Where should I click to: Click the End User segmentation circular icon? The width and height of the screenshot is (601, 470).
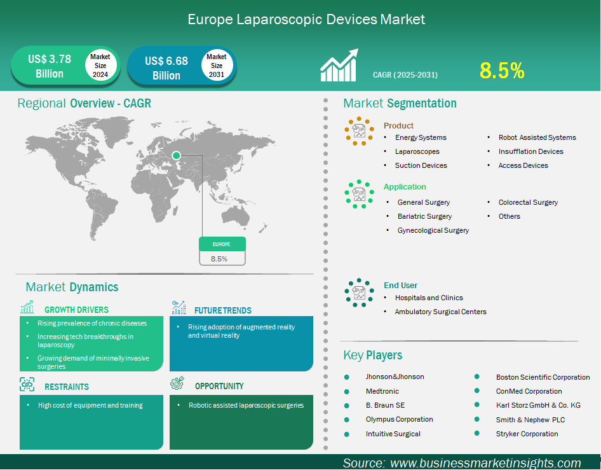359,293
